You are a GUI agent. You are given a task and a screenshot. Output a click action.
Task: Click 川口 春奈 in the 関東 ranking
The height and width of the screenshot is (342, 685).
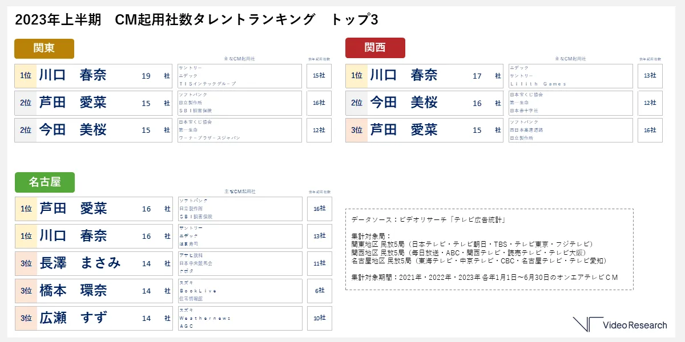click(x=72, y=76)
